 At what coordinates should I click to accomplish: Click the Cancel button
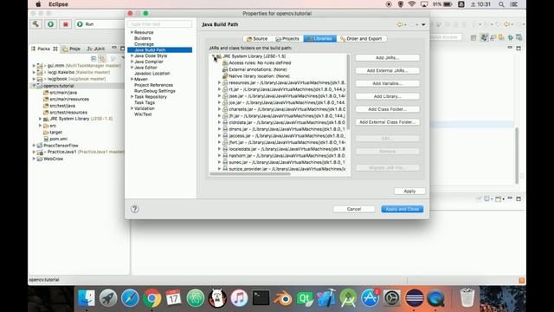point(354,209)
